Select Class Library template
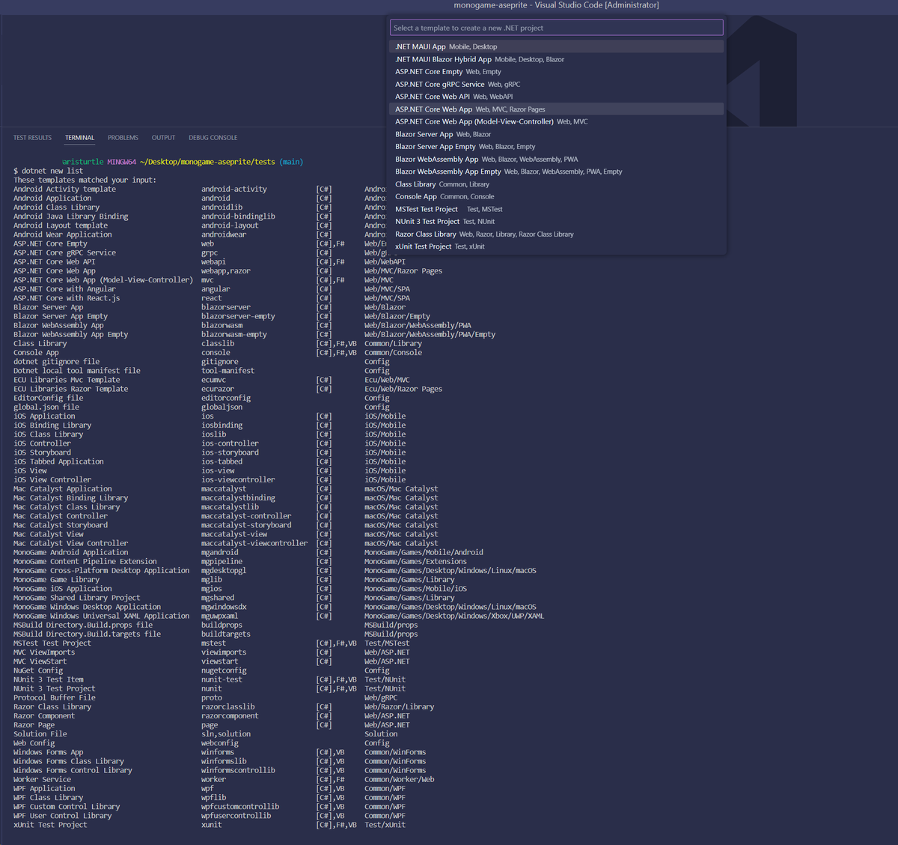898x845 pixels. (x=557, y=184)
